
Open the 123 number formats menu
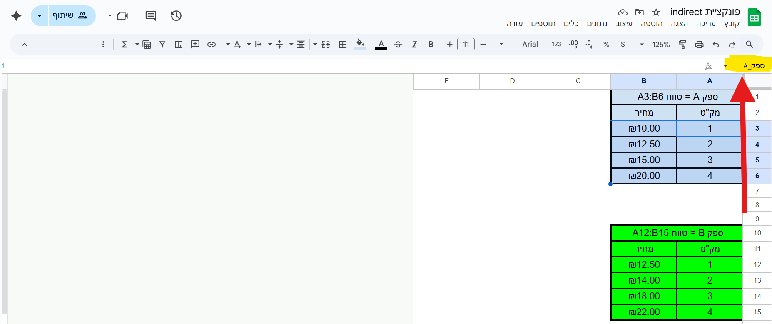coord(556,44)
